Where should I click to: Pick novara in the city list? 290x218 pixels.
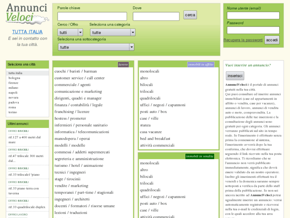[13, 98]
